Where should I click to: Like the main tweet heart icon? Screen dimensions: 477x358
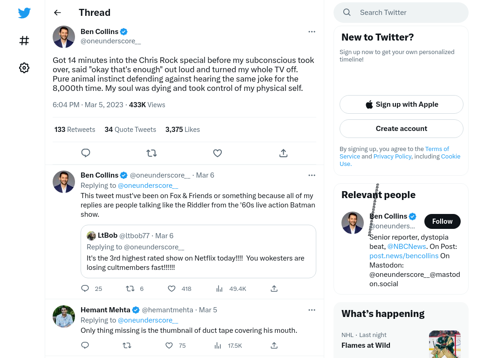[x=218, y=153]
